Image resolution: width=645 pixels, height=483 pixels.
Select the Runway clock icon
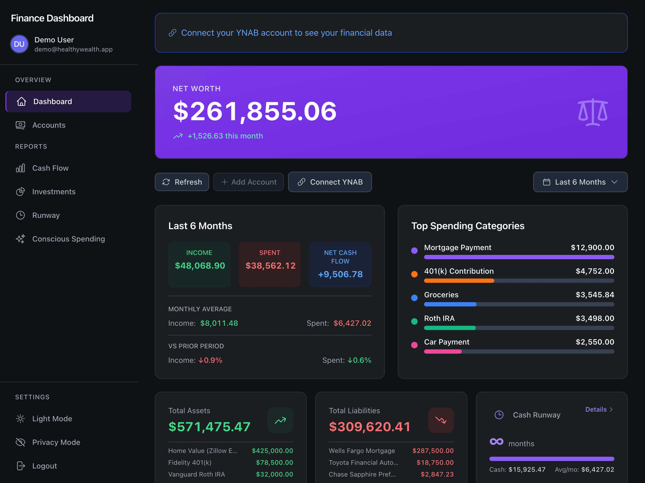(20, 215)
